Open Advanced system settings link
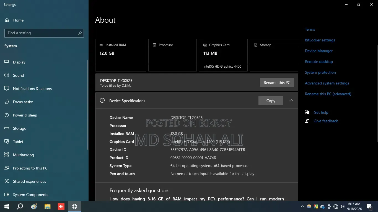Image resolution: width=378 pixels, height=212 pixels. (327, 83)
